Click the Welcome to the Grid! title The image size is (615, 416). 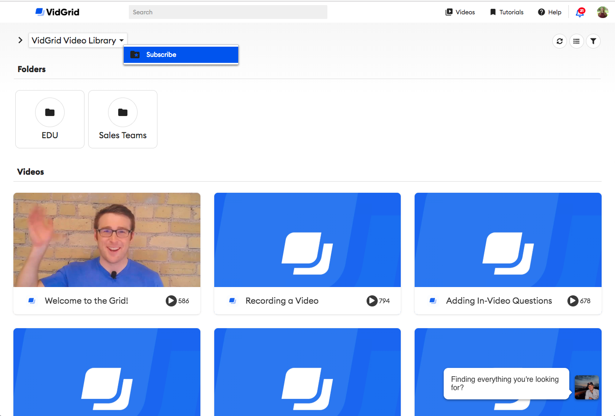[x=86, y=300]
